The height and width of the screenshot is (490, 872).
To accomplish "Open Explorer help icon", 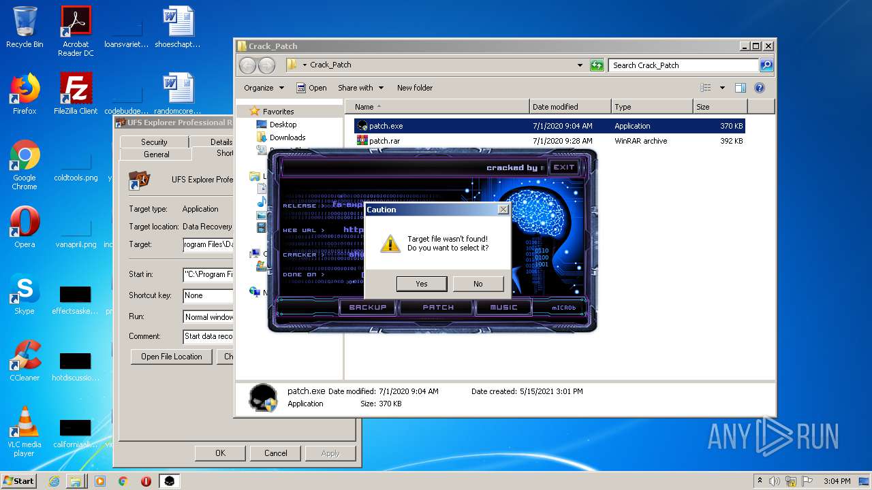I will [760, 88].
